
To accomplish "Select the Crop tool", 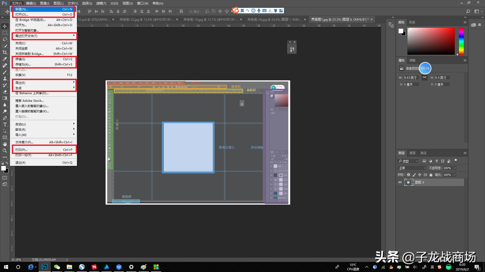I will [x=5, y=52].
